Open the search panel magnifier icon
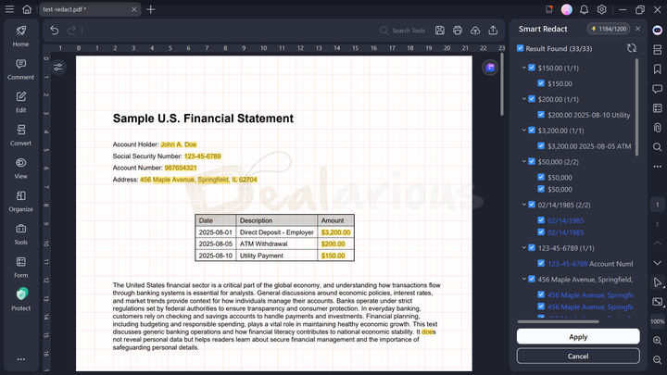The height and width of the screenshot is (375, 667). coord(657,147)
